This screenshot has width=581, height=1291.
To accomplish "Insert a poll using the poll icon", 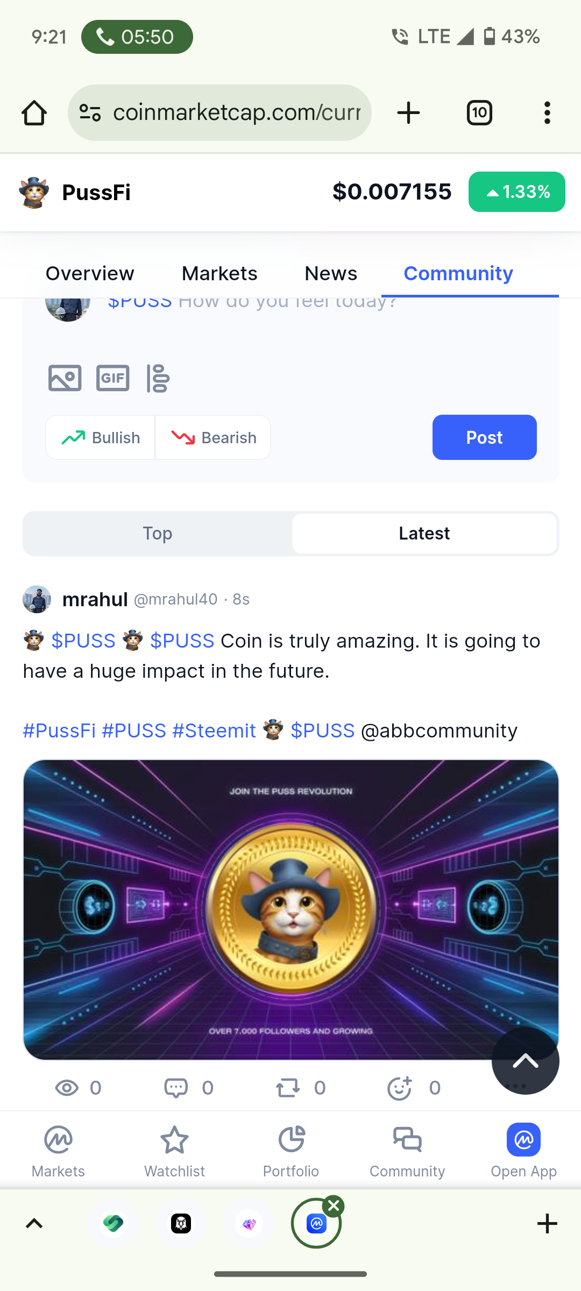I will tap(158, 378).
